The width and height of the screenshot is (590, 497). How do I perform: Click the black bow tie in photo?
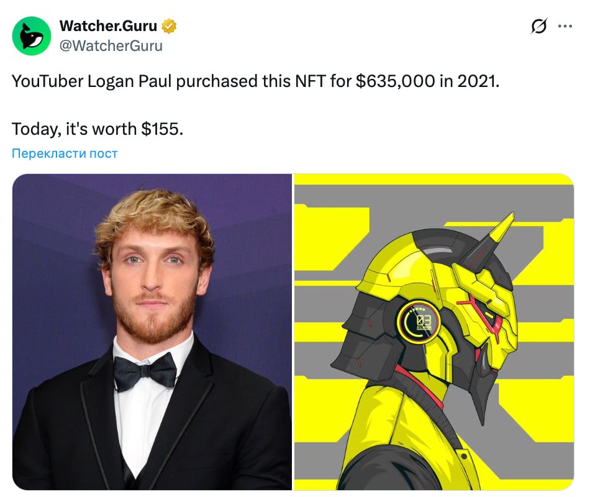145,372
